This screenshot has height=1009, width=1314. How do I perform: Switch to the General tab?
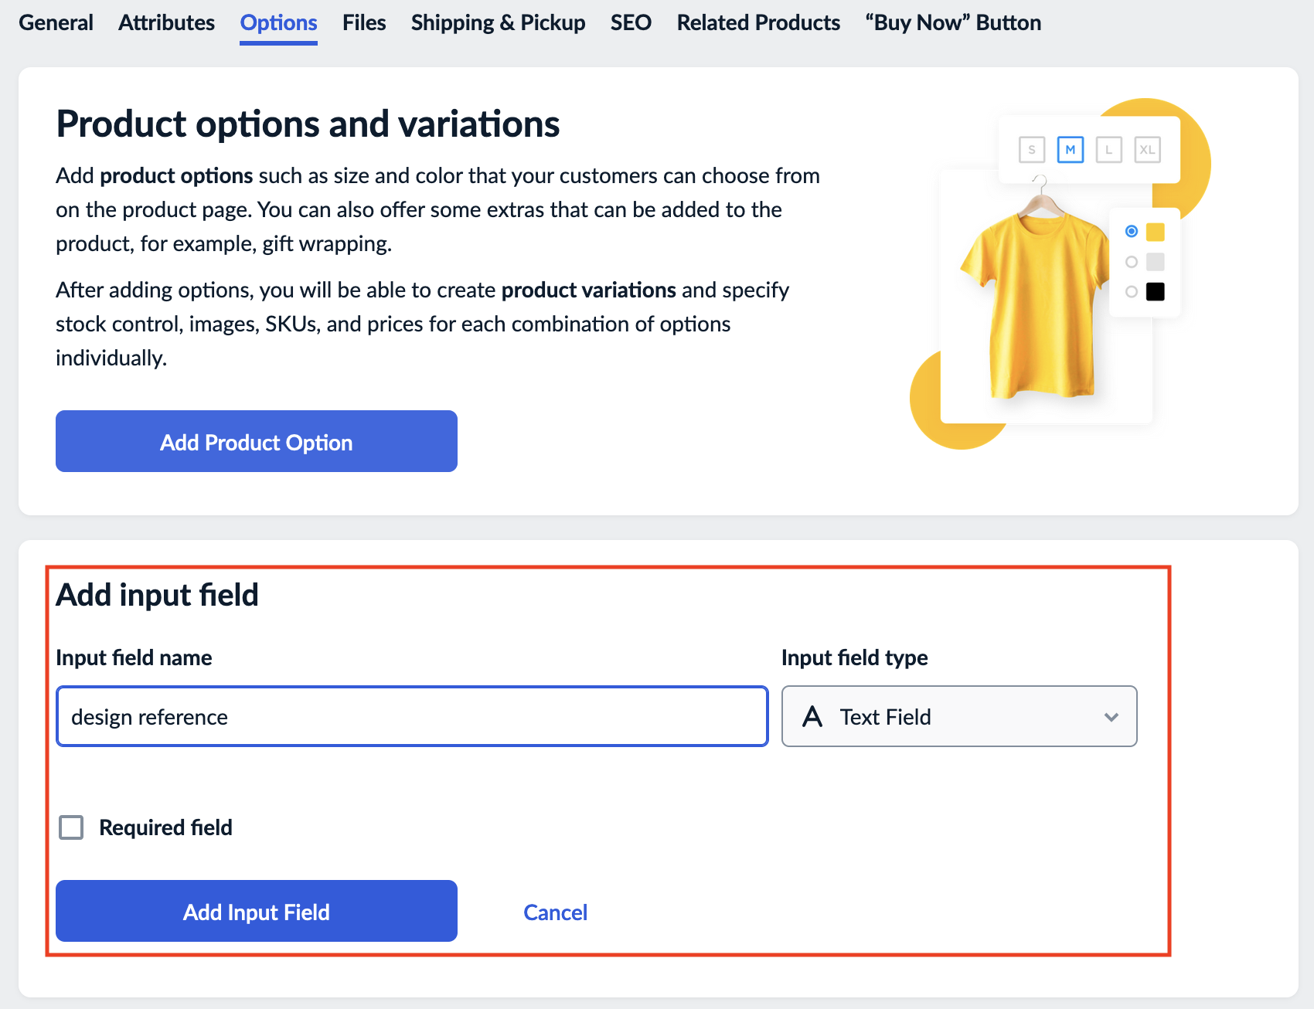(x=56, y=22)
